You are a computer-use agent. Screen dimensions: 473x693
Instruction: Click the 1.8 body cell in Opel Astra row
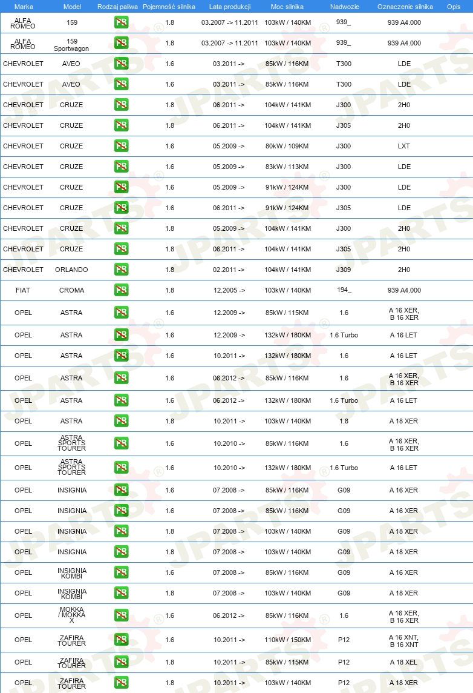344,421
